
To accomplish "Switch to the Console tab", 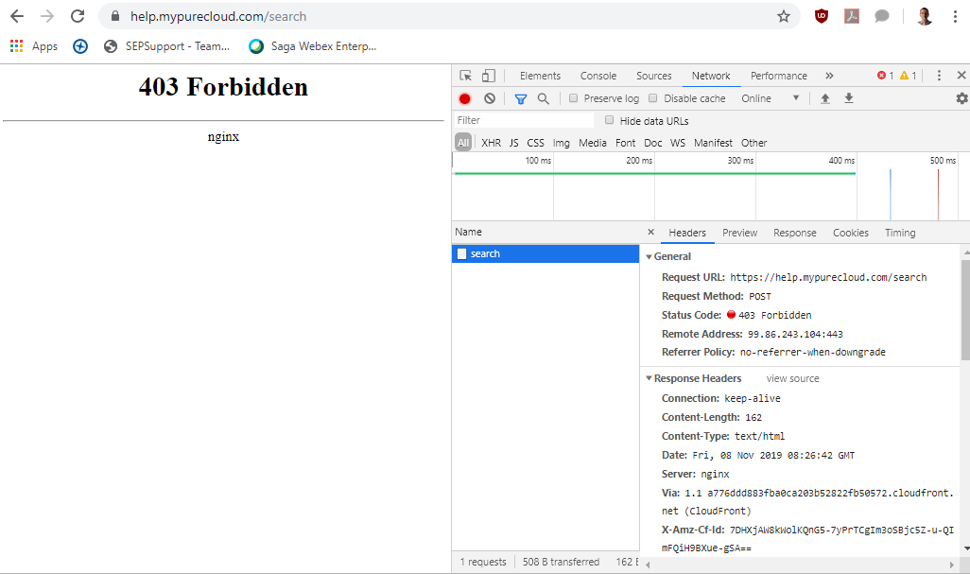I will (x=598, y=76).
